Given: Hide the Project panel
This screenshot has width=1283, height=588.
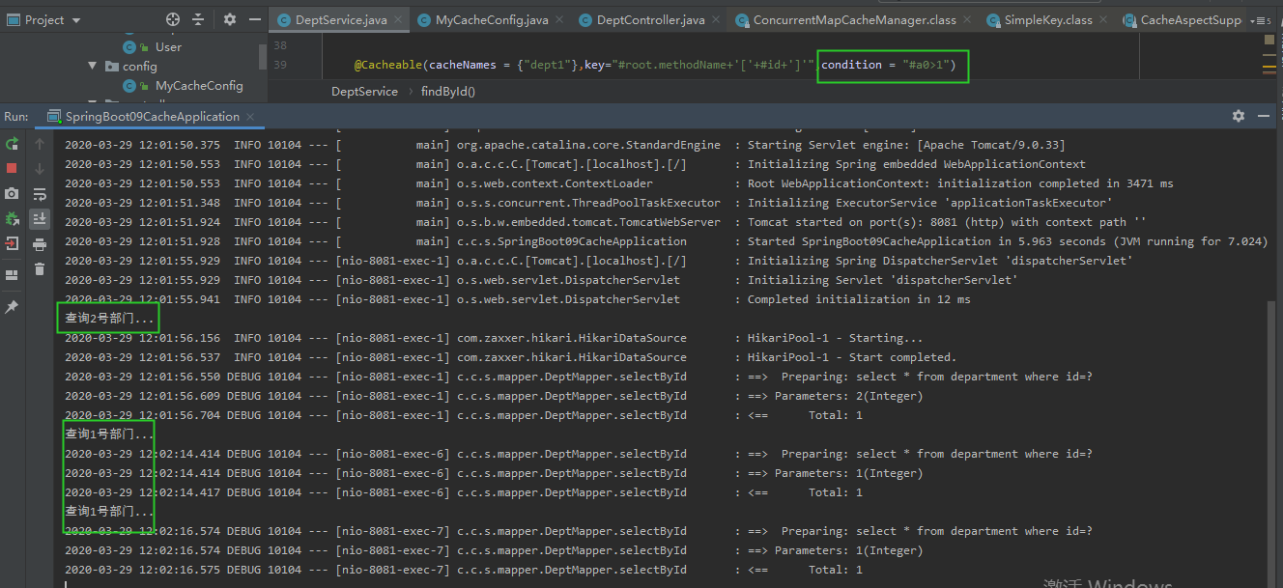Looking at the screenshot, I should pos(254,19).
